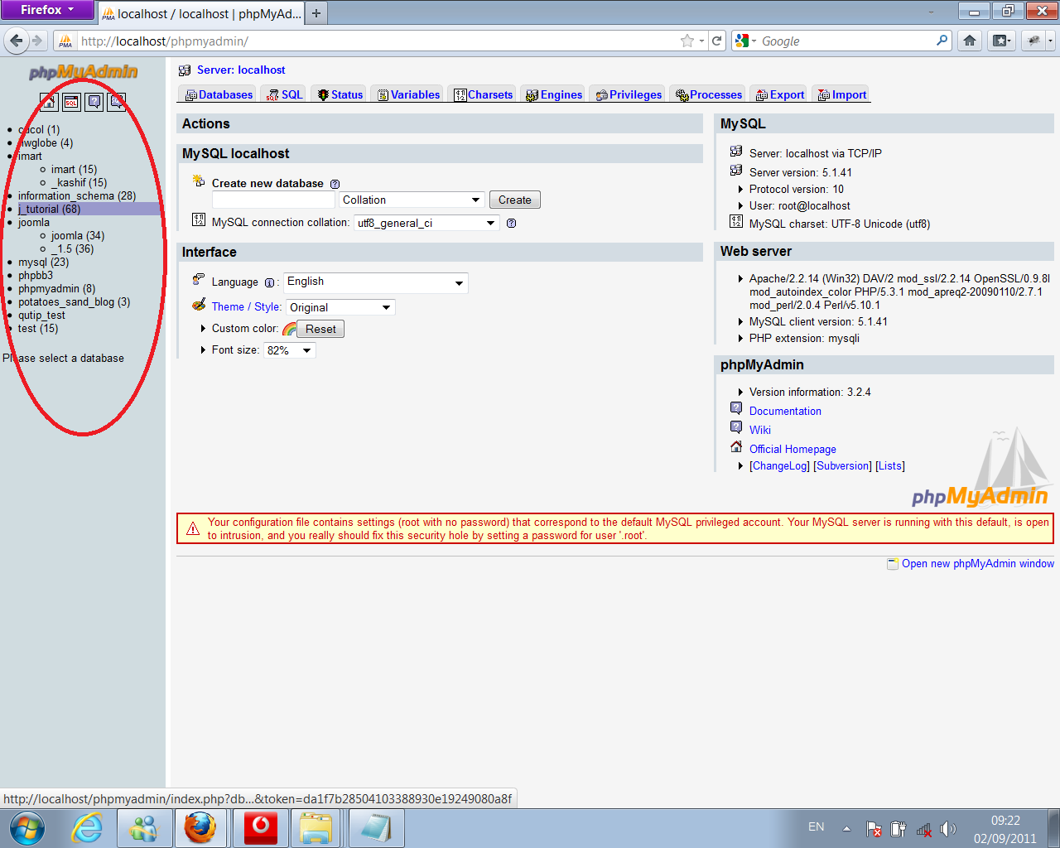Open the Subversion link
This screenshot has height=848, width=1060.
tap(842, 466)
